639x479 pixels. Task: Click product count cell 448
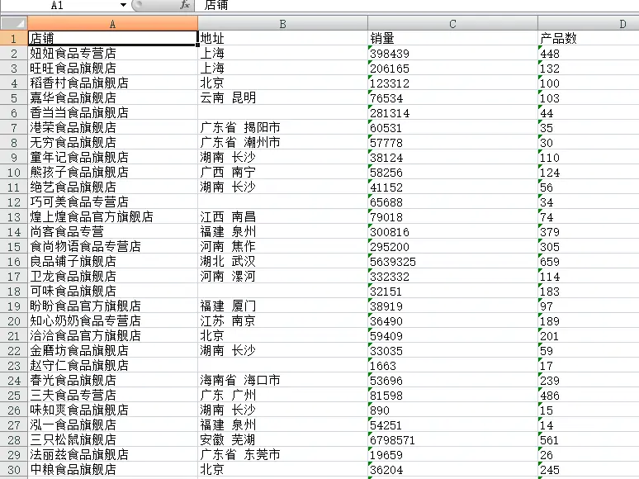coord(589,53)
